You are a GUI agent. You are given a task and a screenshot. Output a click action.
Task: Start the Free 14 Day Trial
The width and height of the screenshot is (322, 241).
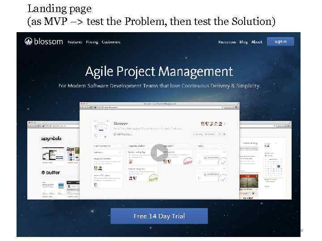pos(159,216)
